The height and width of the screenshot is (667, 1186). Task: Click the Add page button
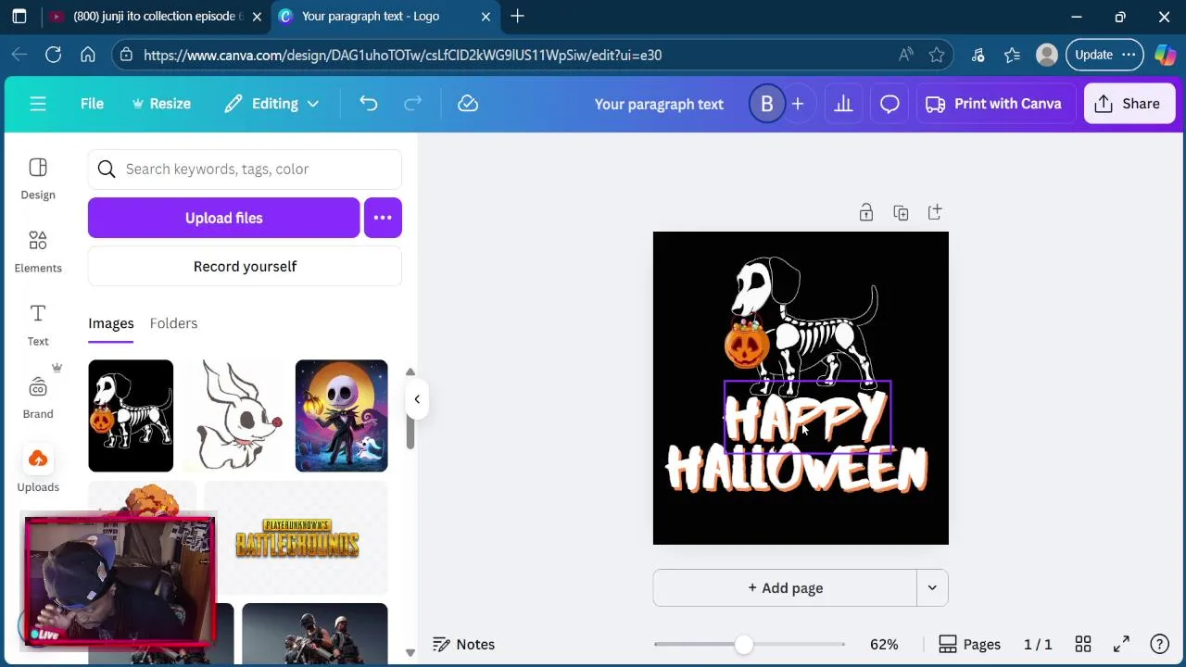pyautogui.click(x=785, y=588)
